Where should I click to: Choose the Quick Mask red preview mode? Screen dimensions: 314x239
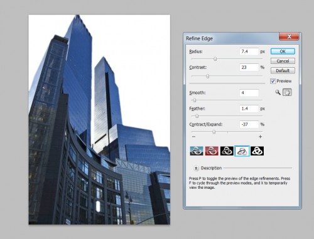(212, 151)
